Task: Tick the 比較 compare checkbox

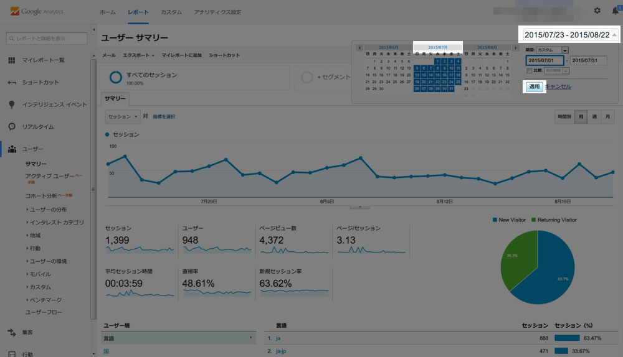Action: (529, 71)
